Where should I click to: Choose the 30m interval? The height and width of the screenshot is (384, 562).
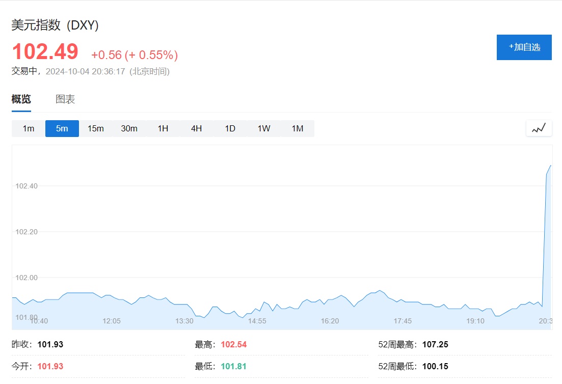(x=129, y=128)
